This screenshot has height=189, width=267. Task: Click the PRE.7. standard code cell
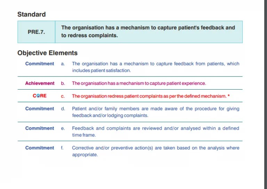tap(36, 32)
